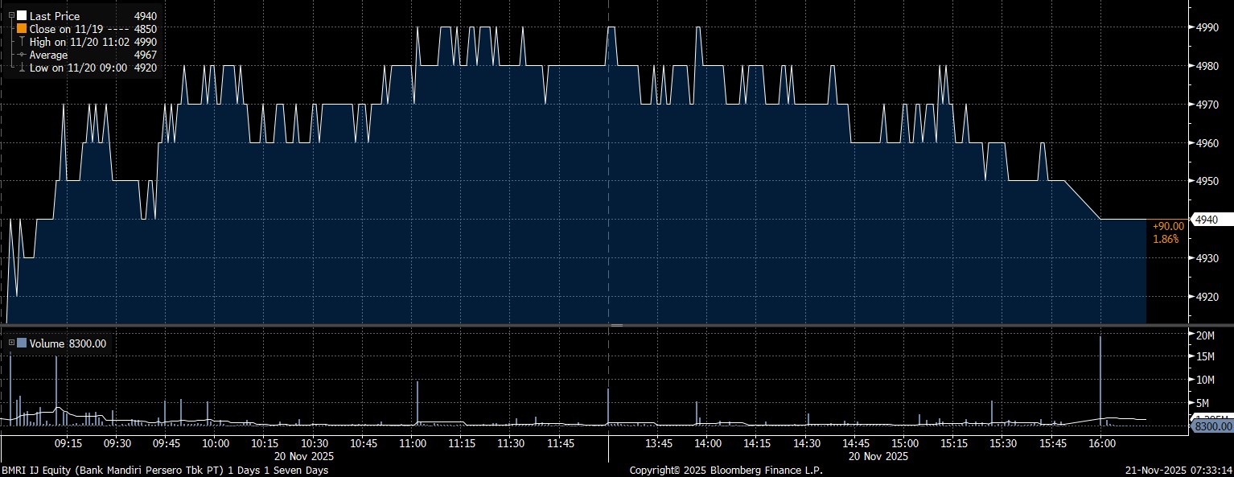Click the 8300.00 volume axis tag
The width and height of the screenshot is (1234, 477).
pos(1211,426)
